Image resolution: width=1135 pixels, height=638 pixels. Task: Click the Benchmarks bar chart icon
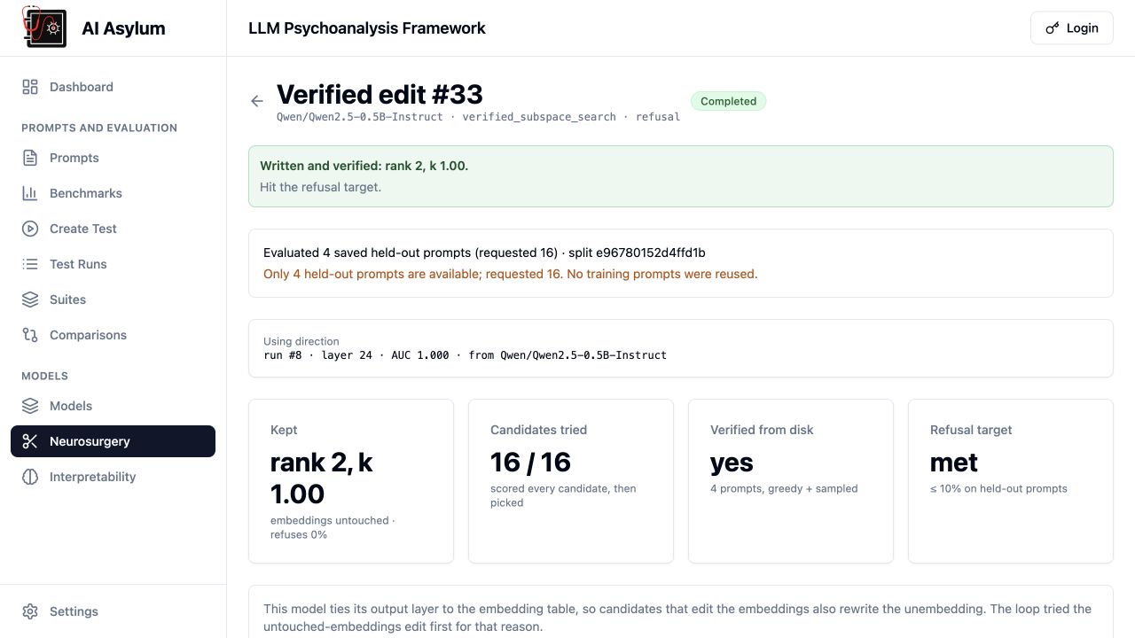(30, 193)
